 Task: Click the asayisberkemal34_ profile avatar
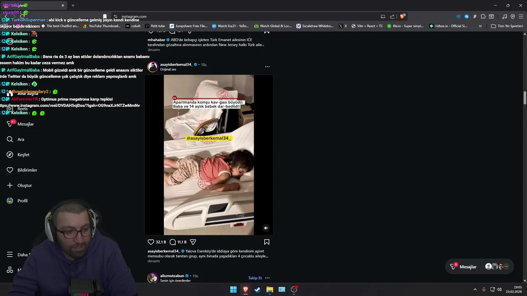[x=153, y=67]
